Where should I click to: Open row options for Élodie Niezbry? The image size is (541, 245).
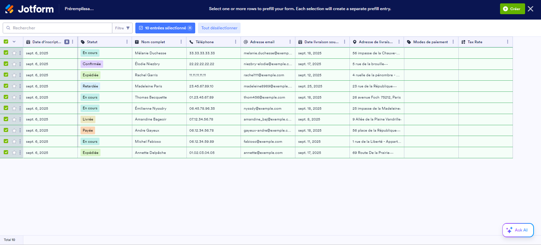tap(20, 64)
